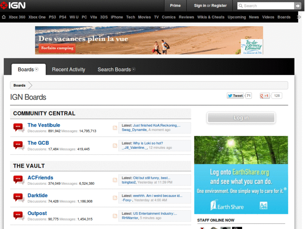Screen dimensions: 306x229
Task: View RHWarrior's profile
Action: pyautogui.click(x=130, y=218)
